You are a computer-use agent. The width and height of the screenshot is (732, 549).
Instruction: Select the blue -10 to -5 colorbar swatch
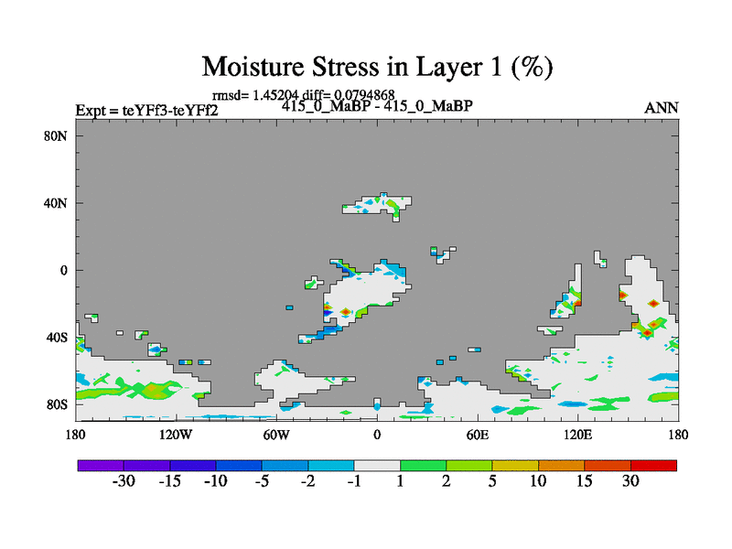(239, 465)
